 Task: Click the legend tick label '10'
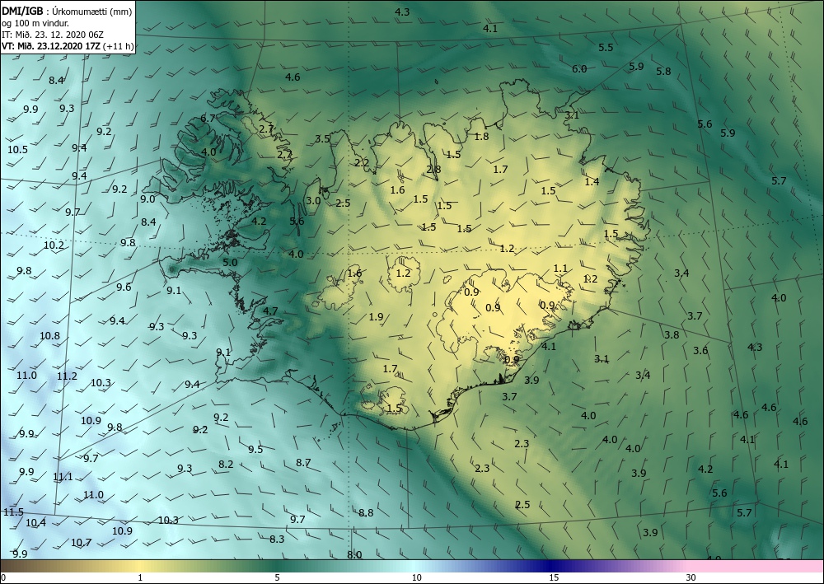pyautogui.click(x=416, y=577)
